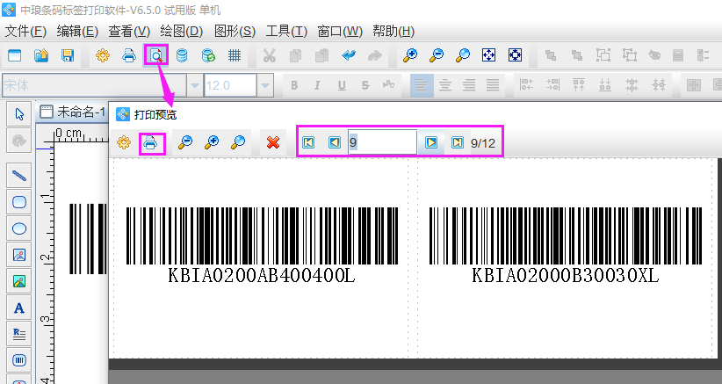
Task: Open the 编辑(E) menu
Action: coord(77,32)
